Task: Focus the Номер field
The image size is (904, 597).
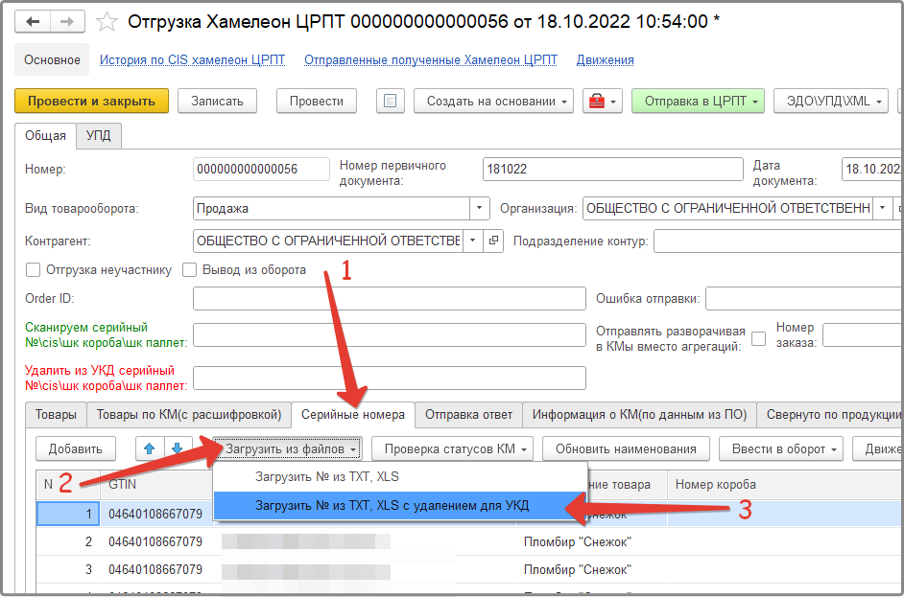Action: pos(261,170)
